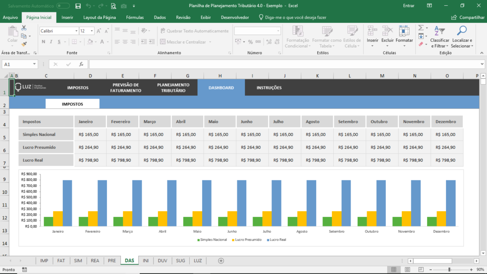Open the fill color dropdown arrow
Viewport: 487px width, 274px height.
pyautogui.click(x=96, y=42)
